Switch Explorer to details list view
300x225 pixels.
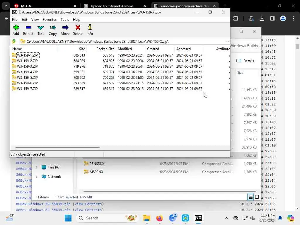point(250,197)
